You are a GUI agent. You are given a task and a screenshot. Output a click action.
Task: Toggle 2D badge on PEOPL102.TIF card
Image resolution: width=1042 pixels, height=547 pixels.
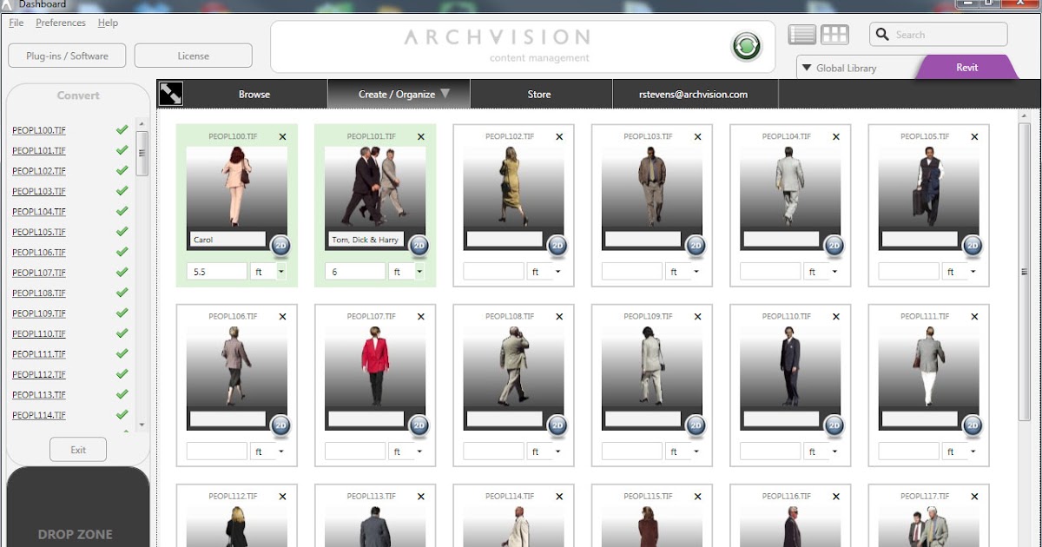coord(557,246)
